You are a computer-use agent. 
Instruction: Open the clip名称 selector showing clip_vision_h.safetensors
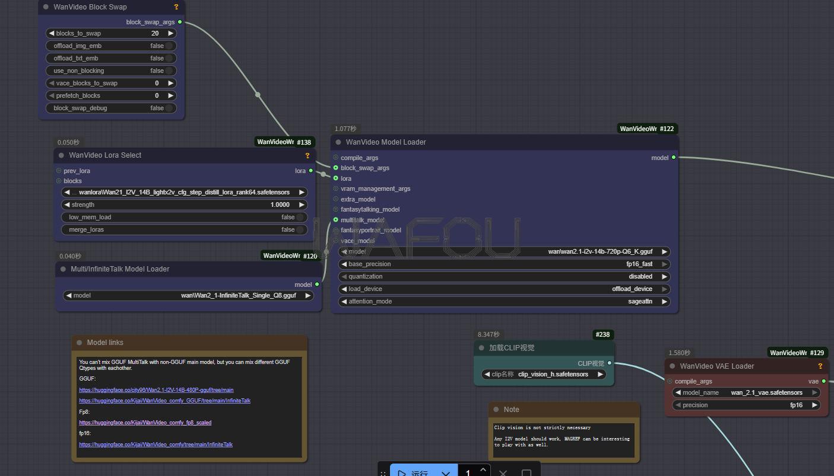pos(544,375)
